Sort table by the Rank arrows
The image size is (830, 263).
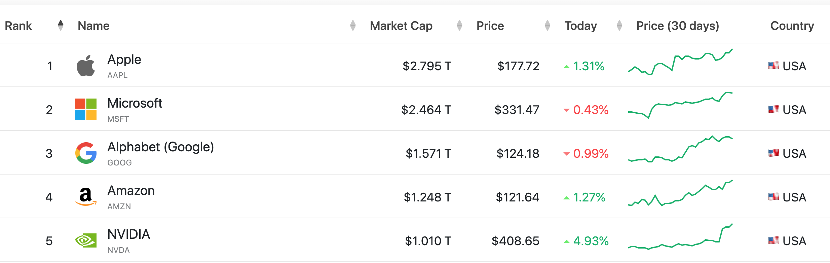[x=61, y=26]
